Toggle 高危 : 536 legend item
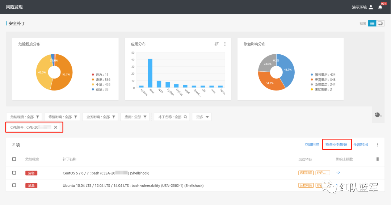391x205 pixels. click(101, 80)
